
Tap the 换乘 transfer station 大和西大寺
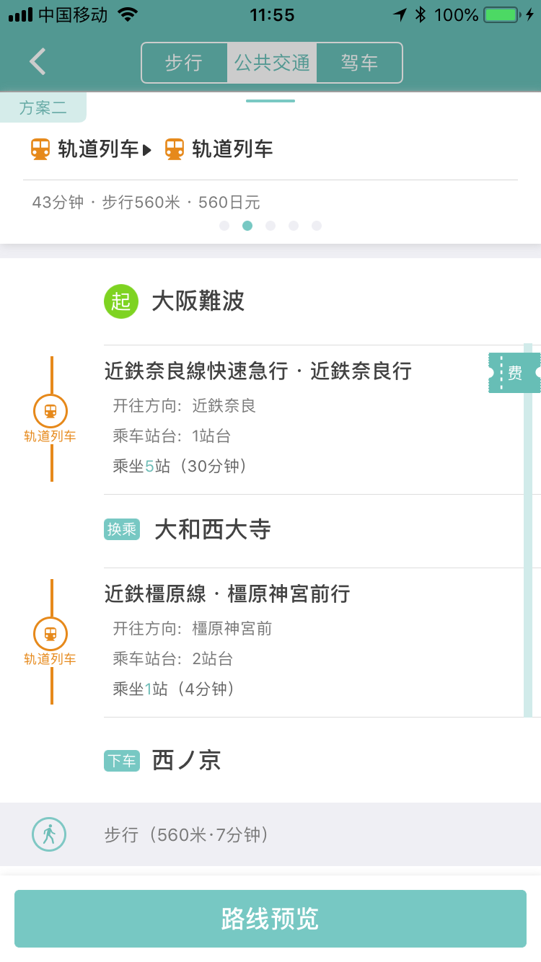pos(212,530)
